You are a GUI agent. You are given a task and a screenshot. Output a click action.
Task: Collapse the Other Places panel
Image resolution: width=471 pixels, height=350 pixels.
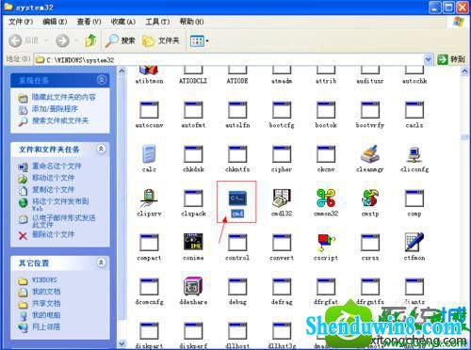point(101,262)
